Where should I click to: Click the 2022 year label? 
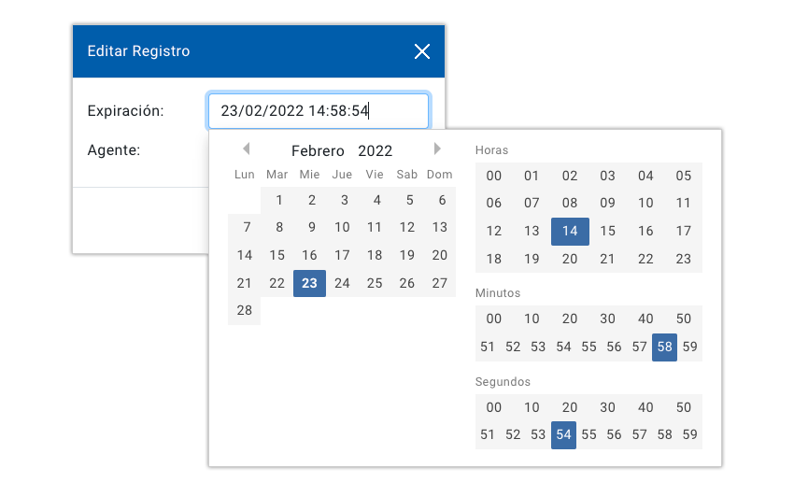(x=376, y=151)
